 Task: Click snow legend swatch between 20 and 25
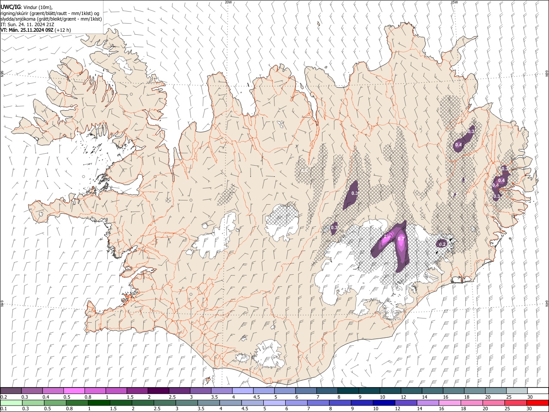click(495, 391)
